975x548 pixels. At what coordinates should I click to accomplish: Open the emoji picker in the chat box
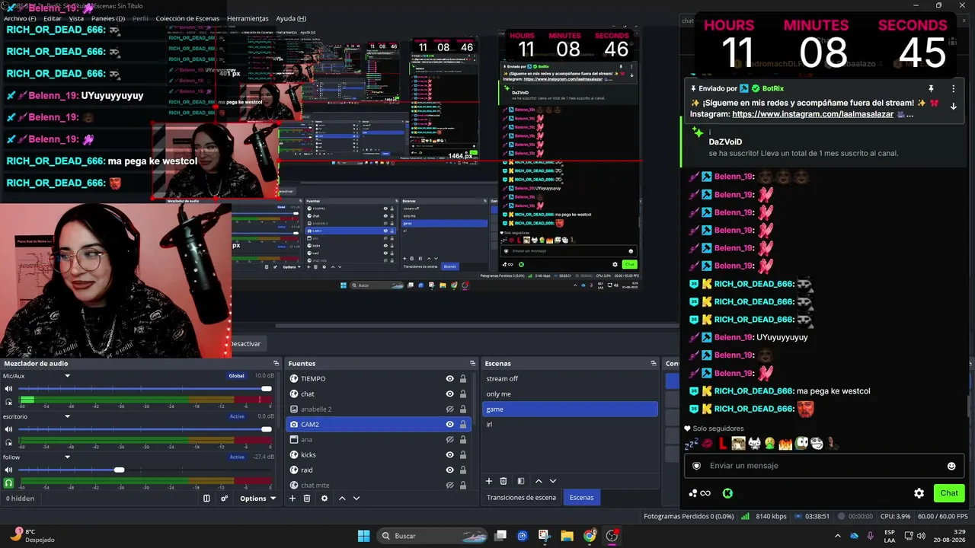951,466
